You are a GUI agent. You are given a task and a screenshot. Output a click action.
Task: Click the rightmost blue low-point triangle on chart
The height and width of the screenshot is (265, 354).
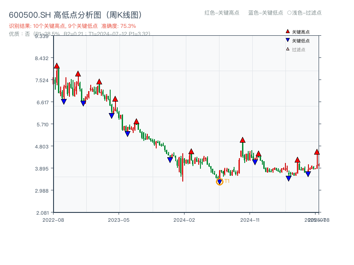point(308,174)
